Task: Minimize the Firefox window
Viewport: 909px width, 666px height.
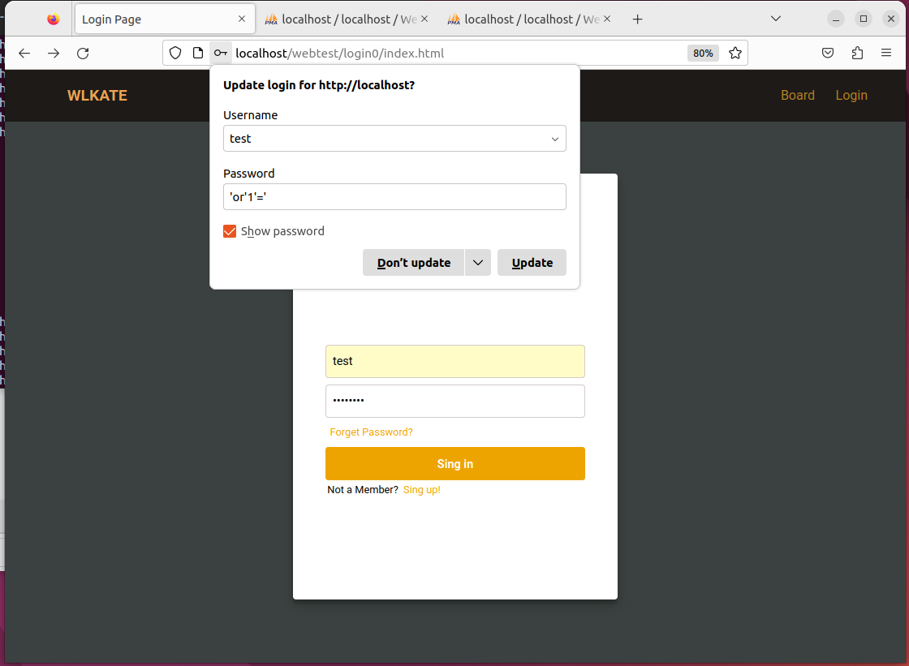Action: [x=835, y=19]
